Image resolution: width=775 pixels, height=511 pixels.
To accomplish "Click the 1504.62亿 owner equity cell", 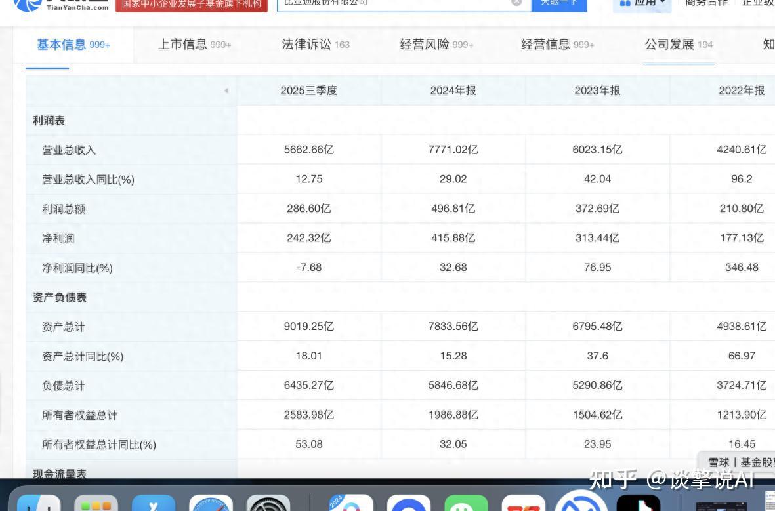I will coord(598,415).
